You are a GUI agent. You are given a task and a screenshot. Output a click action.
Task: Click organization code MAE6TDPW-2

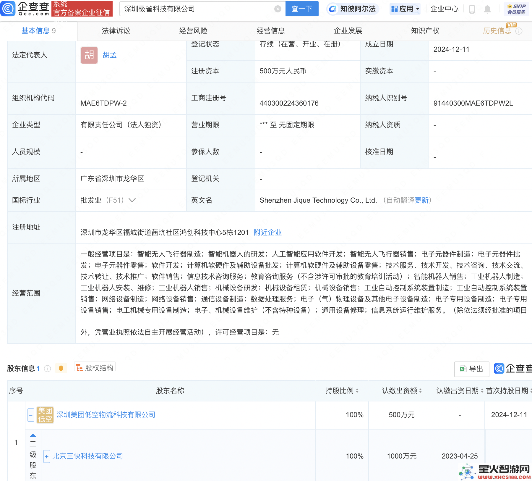coord(103,103)
